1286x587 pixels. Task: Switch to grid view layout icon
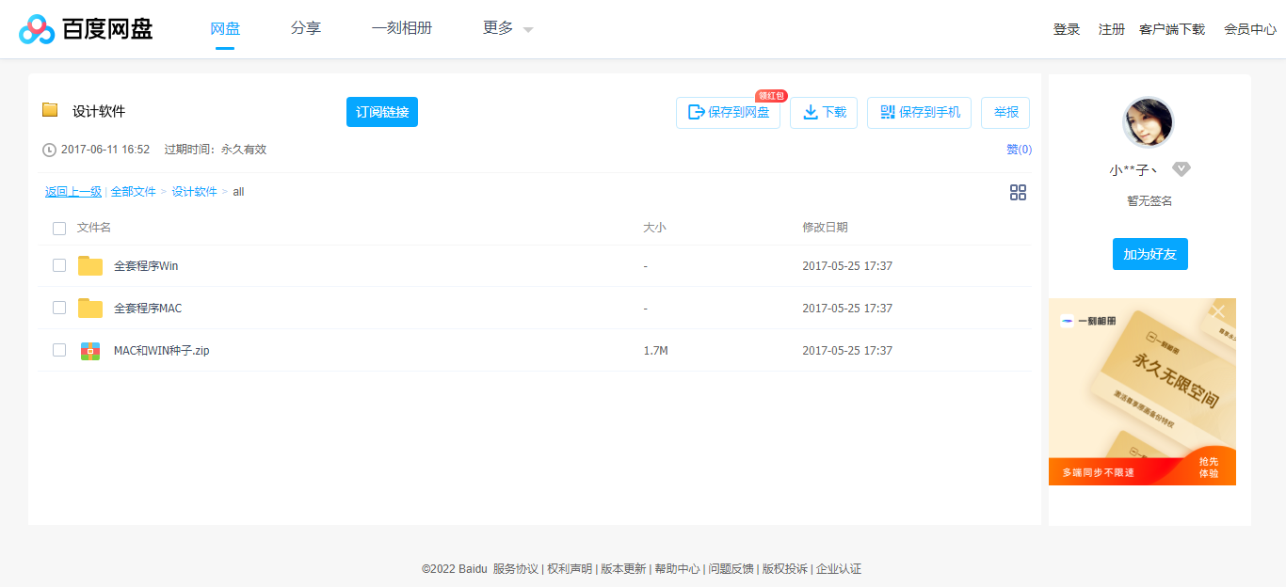coord(1018,192)
